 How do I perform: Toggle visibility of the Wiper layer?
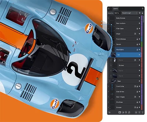[139, 34]
